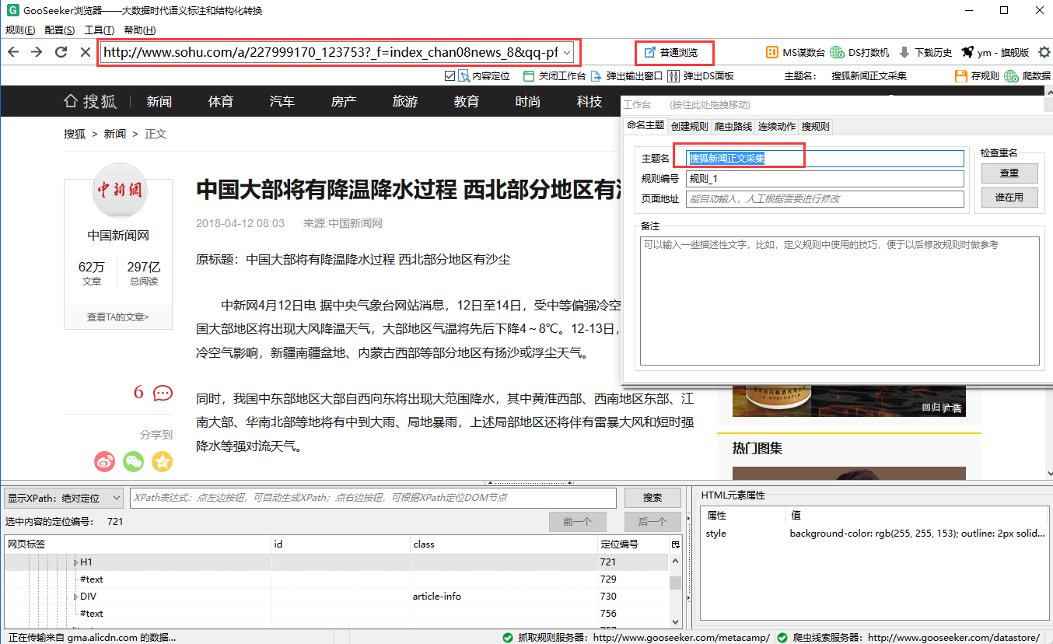Click the 后一个 button
The width and height of the screenshot is (1053, 644).
(x=652, y=522)
